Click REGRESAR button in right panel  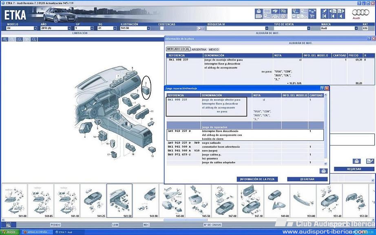354,169
